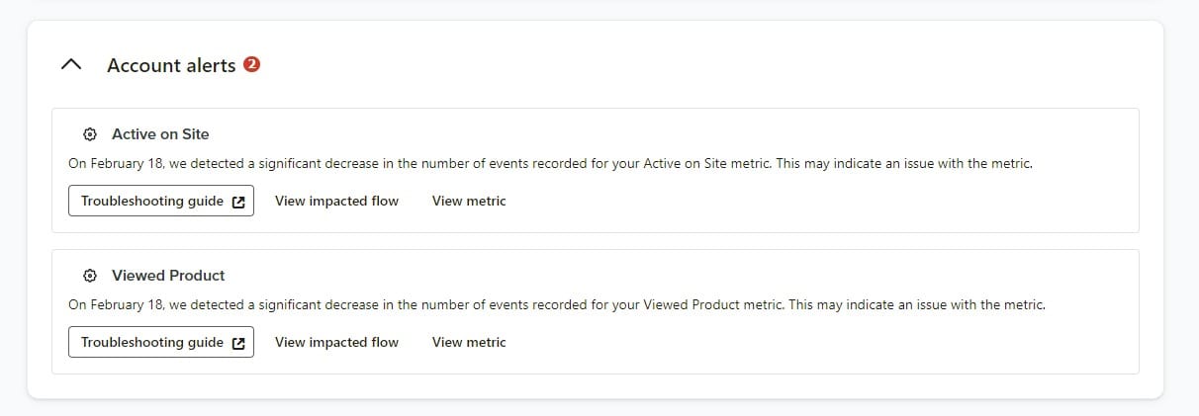Open Troubleshooting guide for Active on Site
The image size is (1199, 416).
click(x=152, y=201)
